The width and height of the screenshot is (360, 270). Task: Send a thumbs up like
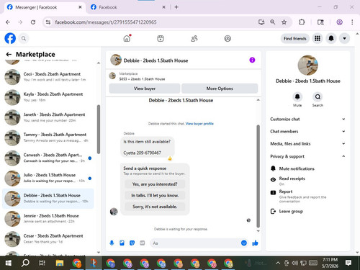point(255,243)
